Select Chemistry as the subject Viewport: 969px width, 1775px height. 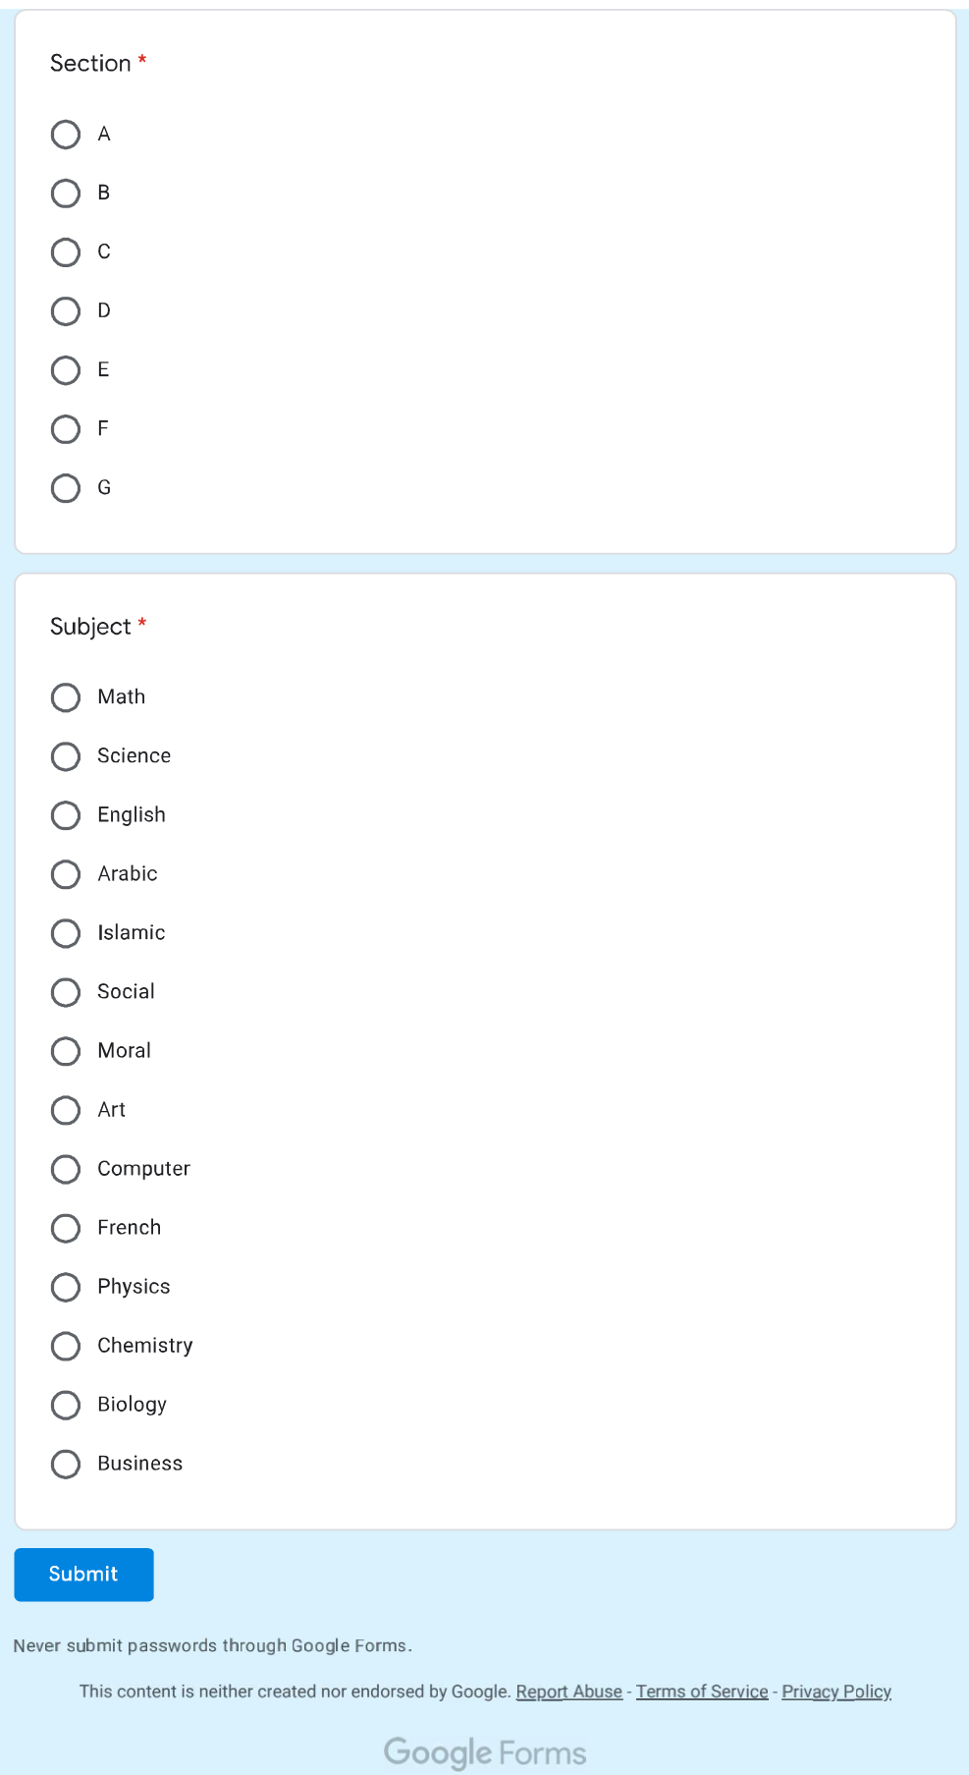(66, 1346)
